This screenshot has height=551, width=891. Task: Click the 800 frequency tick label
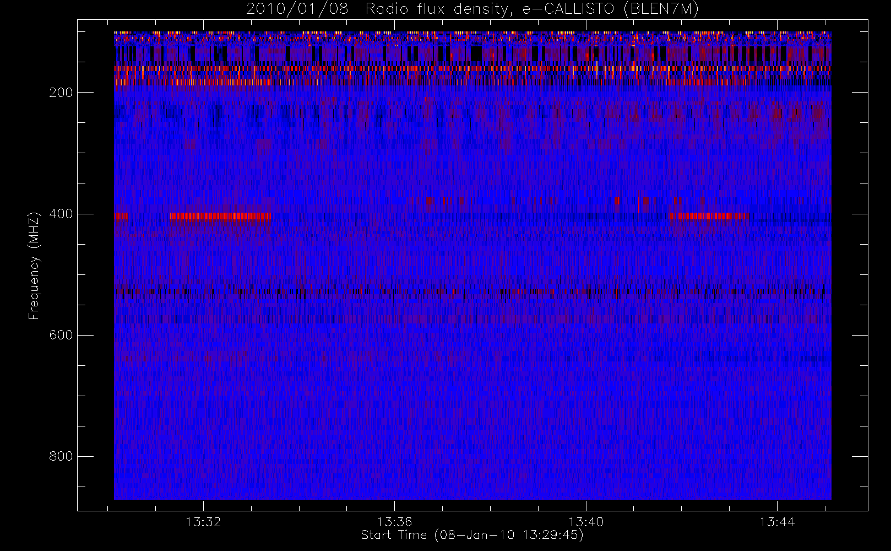[61, 456]
